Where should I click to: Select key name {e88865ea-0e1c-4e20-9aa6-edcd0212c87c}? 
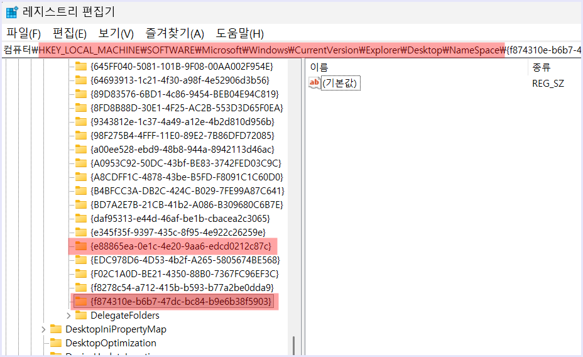[x=181, y=246]
